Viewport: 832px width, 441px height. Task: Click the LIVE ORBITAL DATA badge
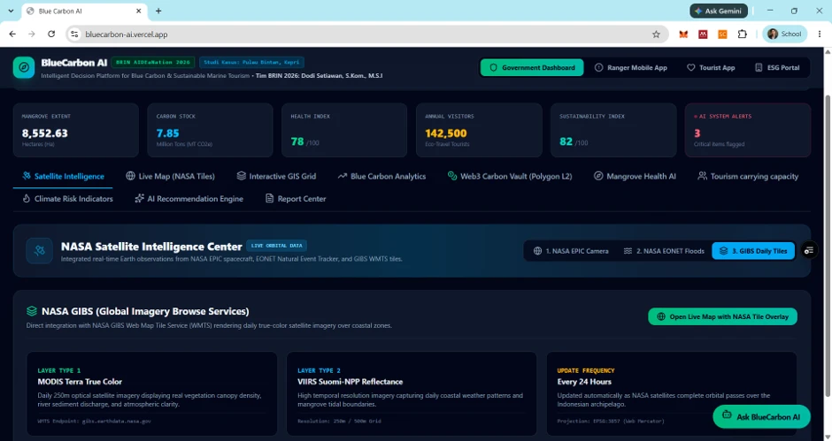pos(276,246)
